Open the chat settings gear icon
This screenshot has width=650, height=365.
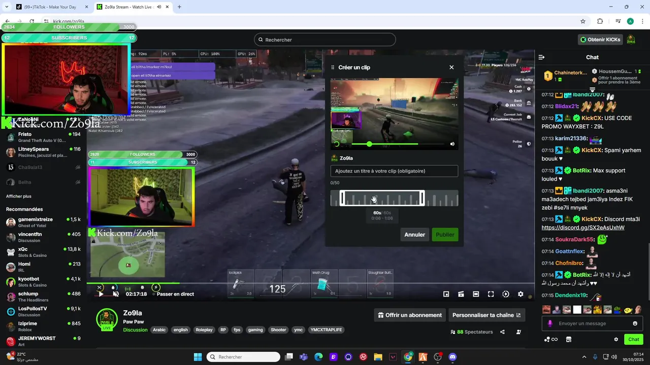pyautogui.click(x=616, y=339)
